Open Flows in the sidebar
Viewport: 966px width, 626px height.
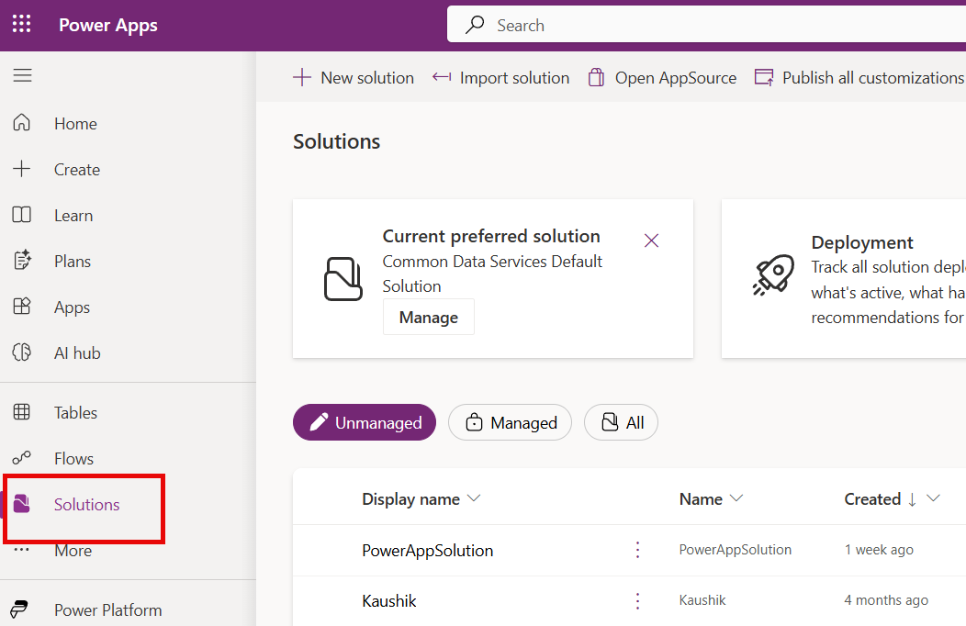(73, 459)
